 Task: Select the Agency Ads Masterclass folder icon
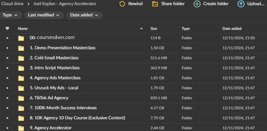21,78
